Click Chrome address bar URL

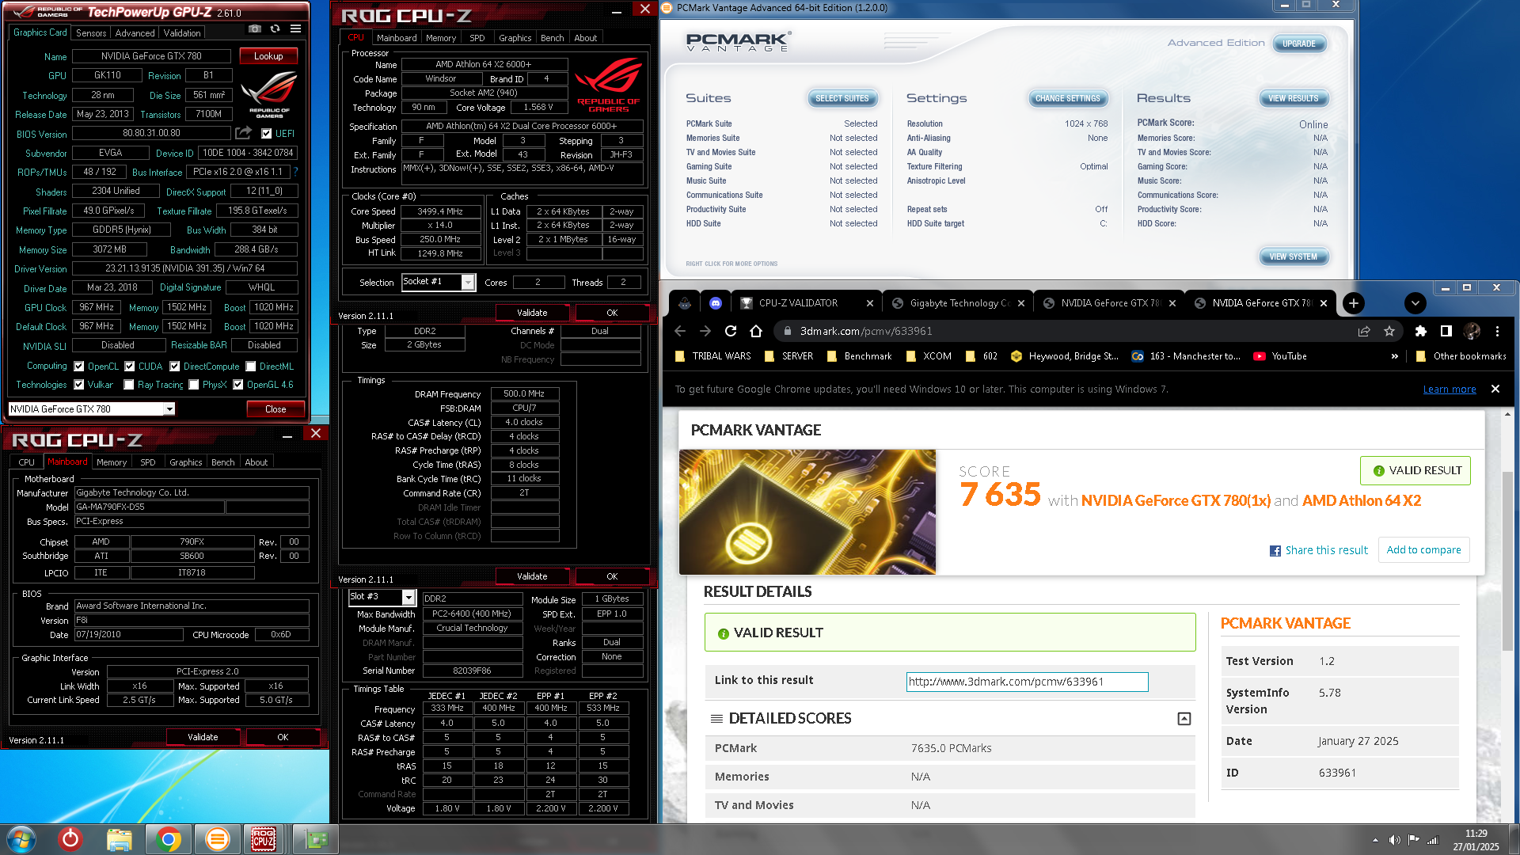coord(866,331)
